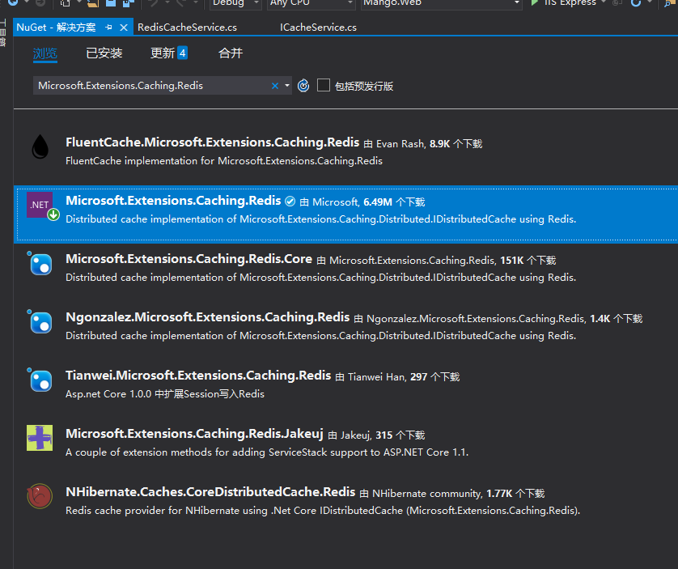Open the search box history dropdown arrow

[287, 86]
